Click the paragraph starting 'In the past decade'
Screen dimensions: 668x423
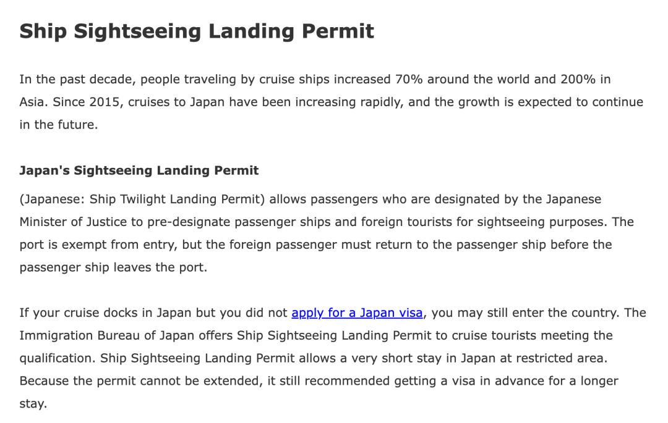(x=332, y=102)
